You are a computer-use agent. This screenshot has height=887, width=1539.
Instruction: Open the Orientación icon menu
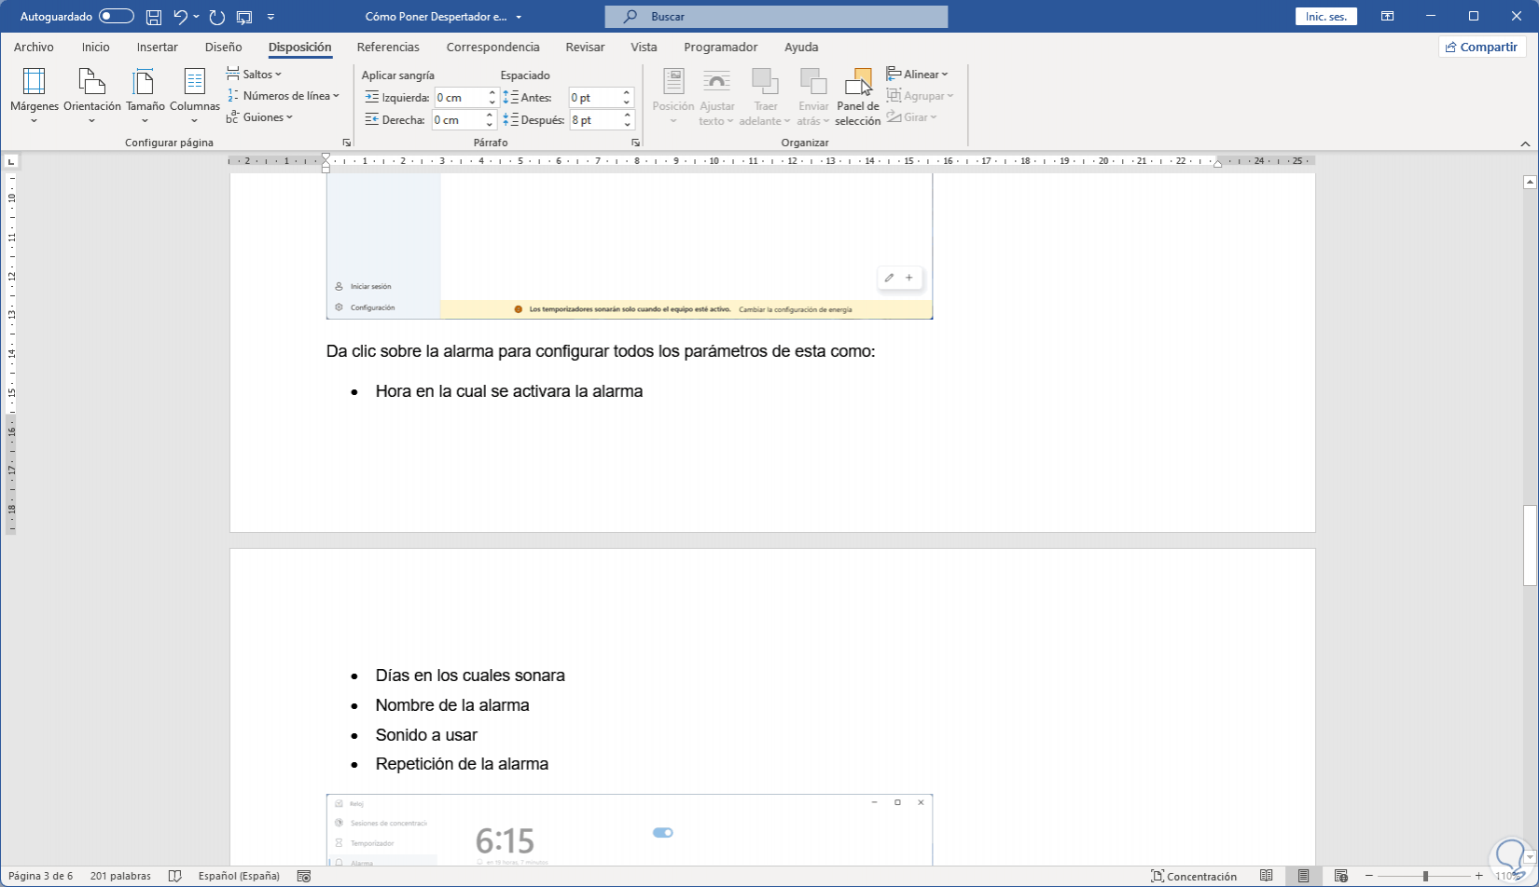(x=92, y=95)
